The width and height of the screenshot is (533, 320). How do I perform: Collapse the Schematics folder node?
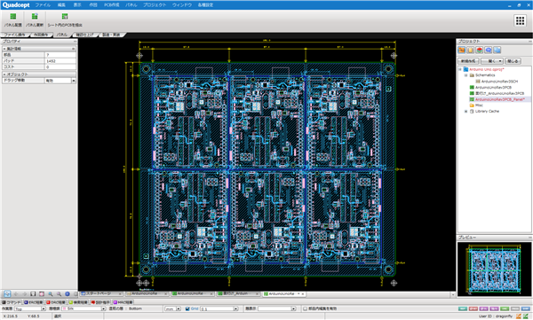[x=466, y=75]
